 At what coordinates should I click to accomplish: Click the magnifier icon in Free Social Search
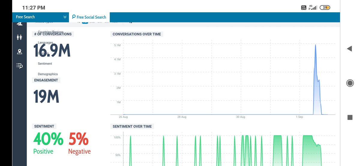tap(74, 17)
